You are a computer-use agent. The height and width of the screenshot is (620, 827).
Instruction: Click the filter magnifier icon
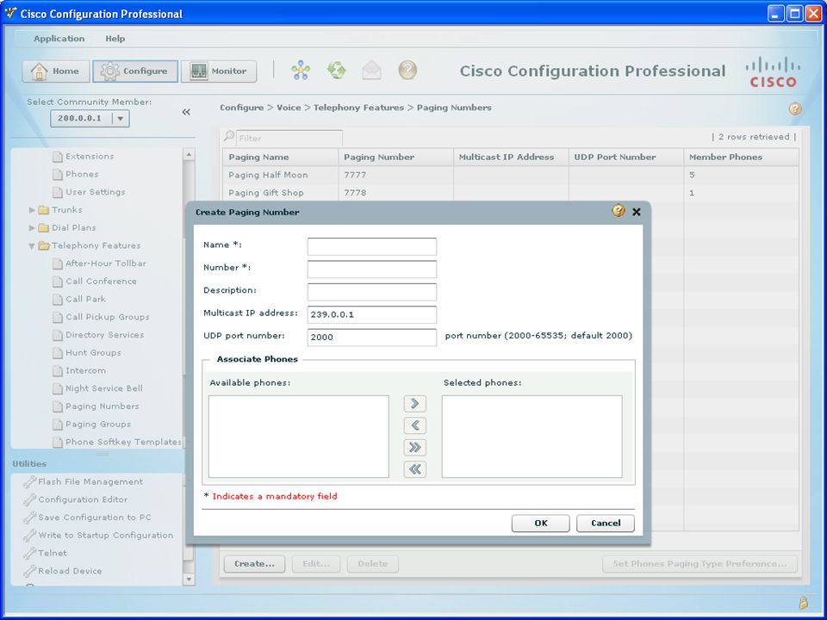(x=229, y=137)
